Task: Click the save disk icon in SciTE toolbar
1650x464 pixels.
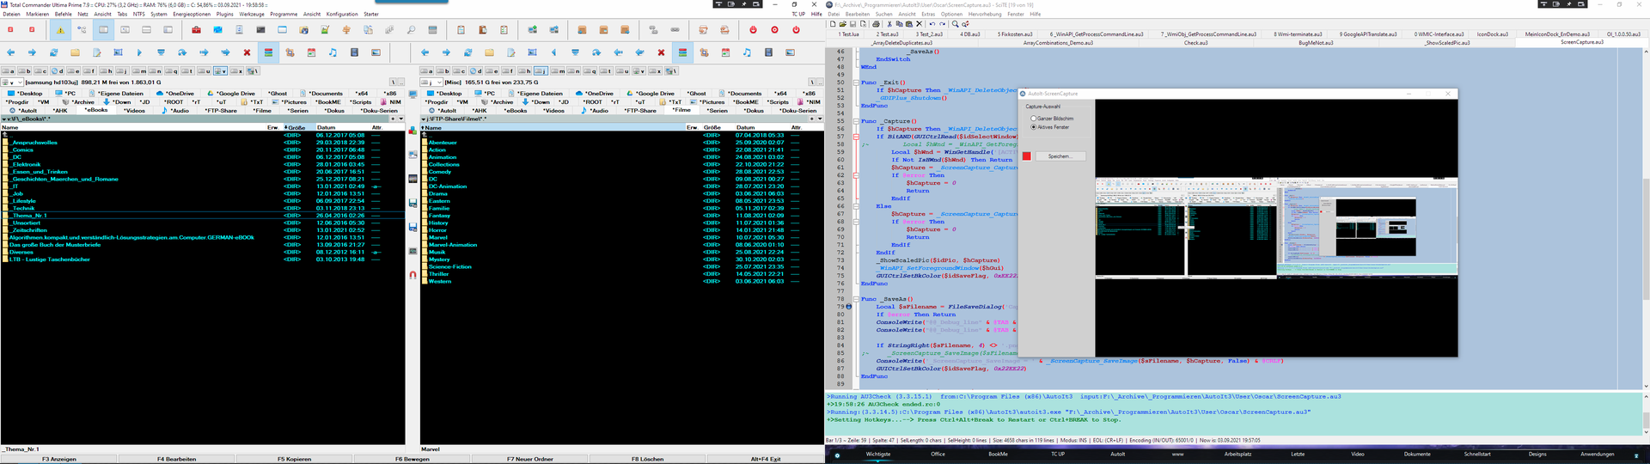Action: click(x=854, y=24)
